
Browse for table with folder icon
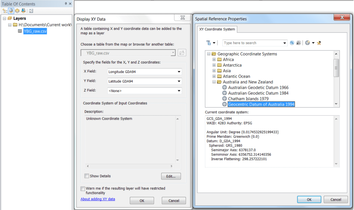pos(182,53)
